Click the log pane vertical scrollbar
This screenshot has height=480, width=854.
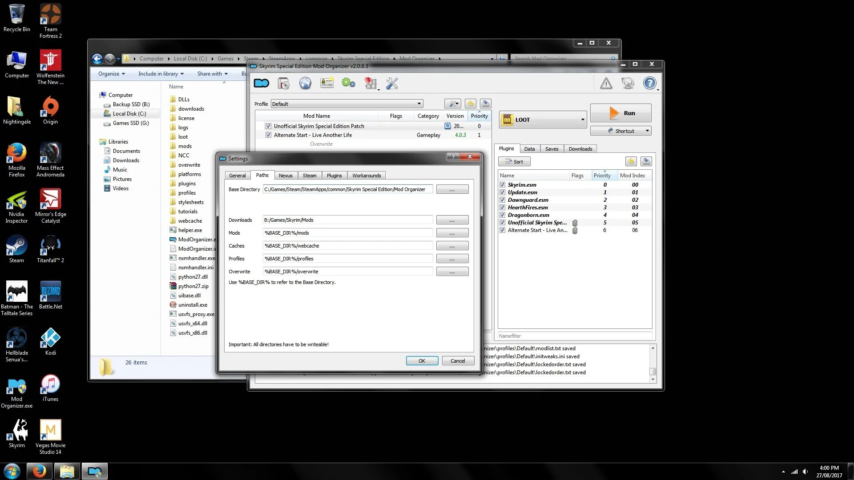coord(653,364)
